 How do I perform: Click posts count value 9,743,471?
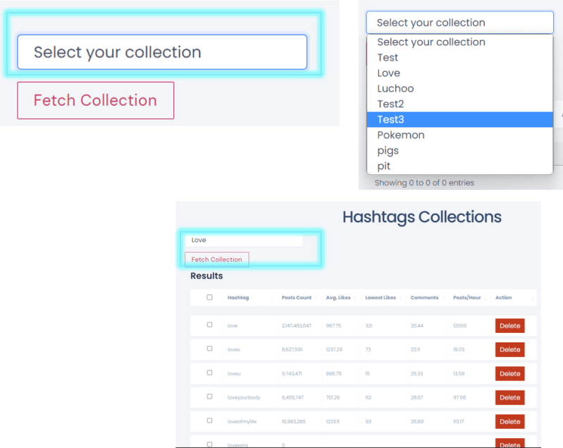pyautogui.click(x=292, y=374)
